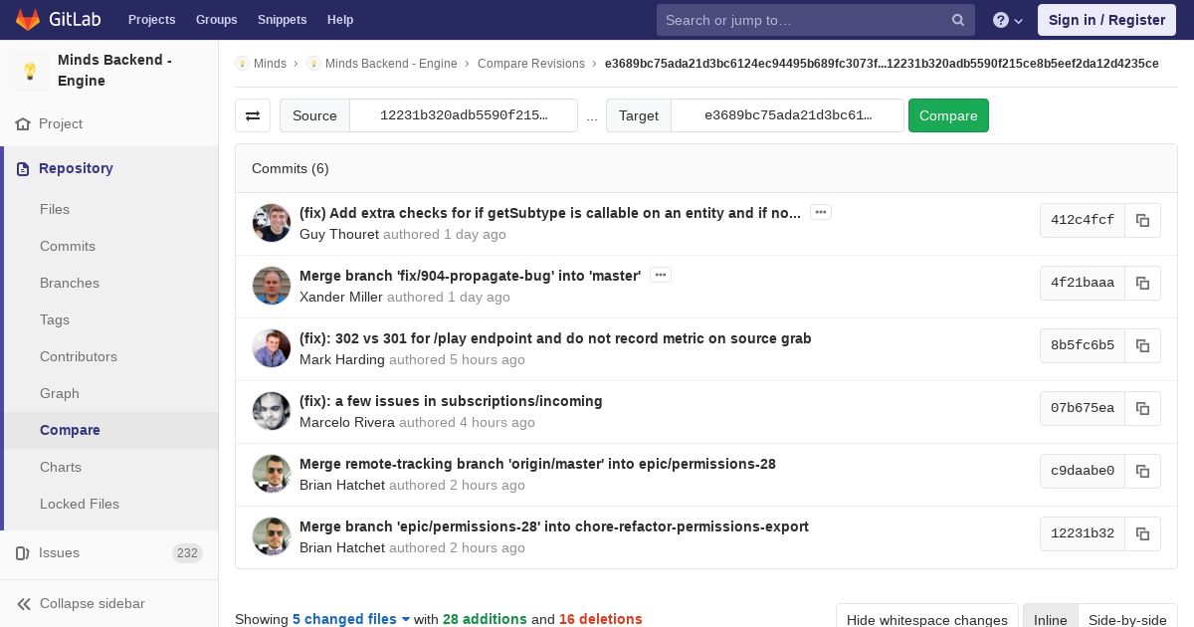Viewport: 1194px width, 627px height.
Task: Click Mark Harding's avatar
Action: (272, 348)
